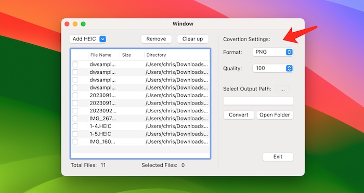Select the IMG_160... file name
The height and width of the screenshot is (193, 364).
tap(102, 141)
